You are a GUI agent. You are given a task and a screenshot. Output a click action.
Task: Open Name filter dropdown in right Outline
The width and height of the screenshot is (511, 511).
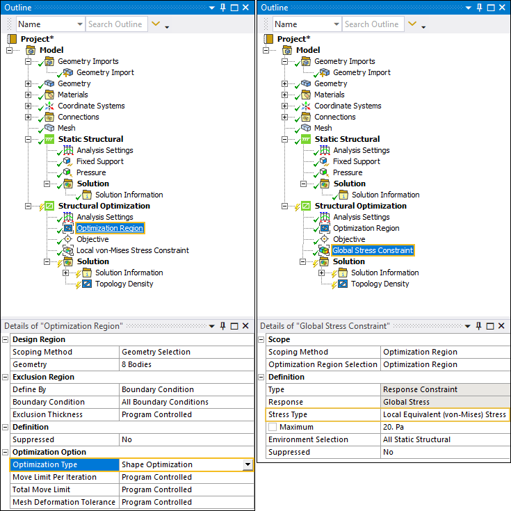pos(336,24)
